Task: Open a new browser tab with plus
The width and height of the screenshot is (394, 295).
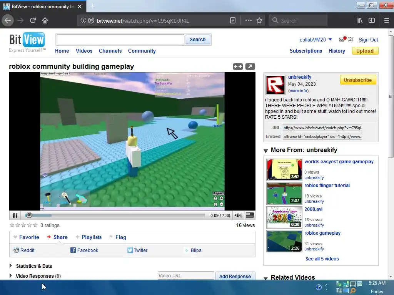Action: click(x=93, y=6)
